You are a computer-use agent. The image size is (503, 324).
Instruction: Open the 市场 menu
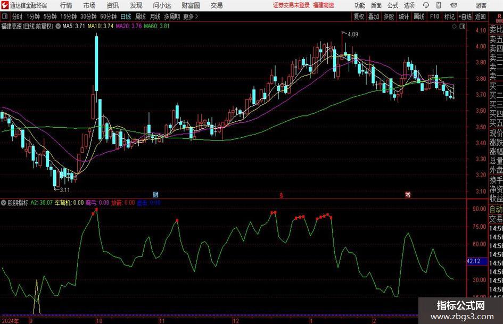89,5
